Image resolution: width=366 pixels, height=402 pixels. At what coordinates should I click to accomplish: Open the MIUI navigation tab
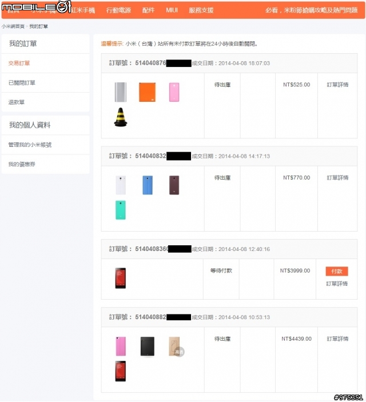click(x=172, y=10)
